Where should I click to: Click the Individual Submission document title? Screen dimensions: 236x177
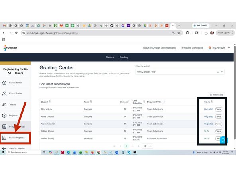pos(157,138)
